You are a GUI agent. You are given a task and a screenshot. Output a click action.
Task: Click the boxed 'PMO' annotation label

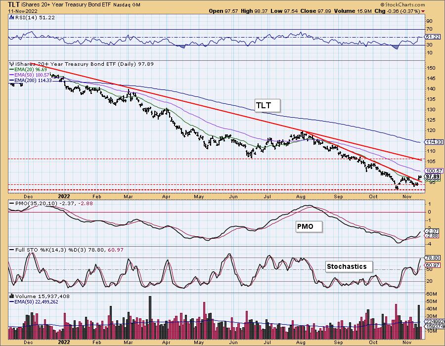(309, 226)
